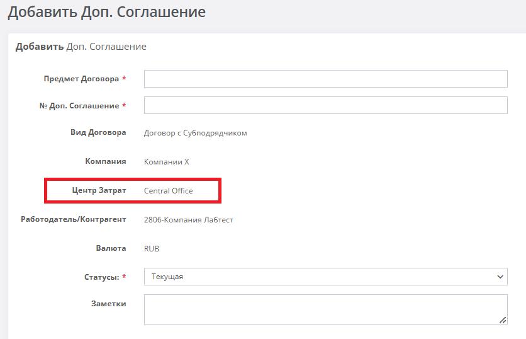The image size is (526, 339).
Task: Click the large page title Добавить Доп. Соглашение
Action: pyautogui.click(x=107, y=12)
